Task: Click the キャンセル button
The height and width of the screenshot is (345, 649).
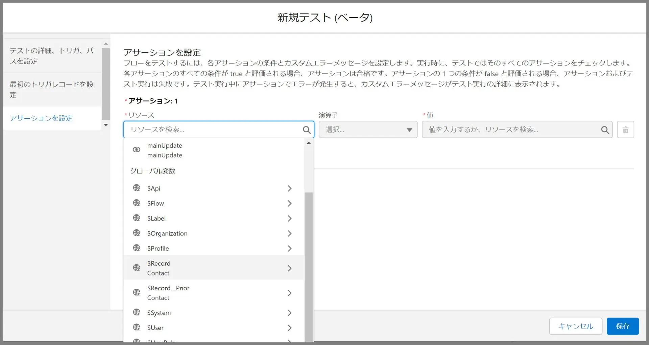Action: pos(575,326)
